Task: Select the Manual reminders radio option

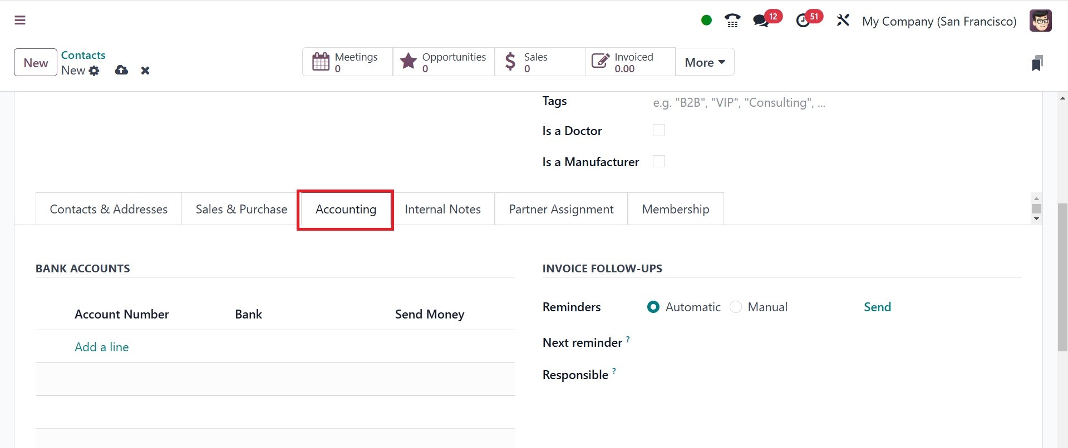Action: pyautogui.click(x=736, y=307)
